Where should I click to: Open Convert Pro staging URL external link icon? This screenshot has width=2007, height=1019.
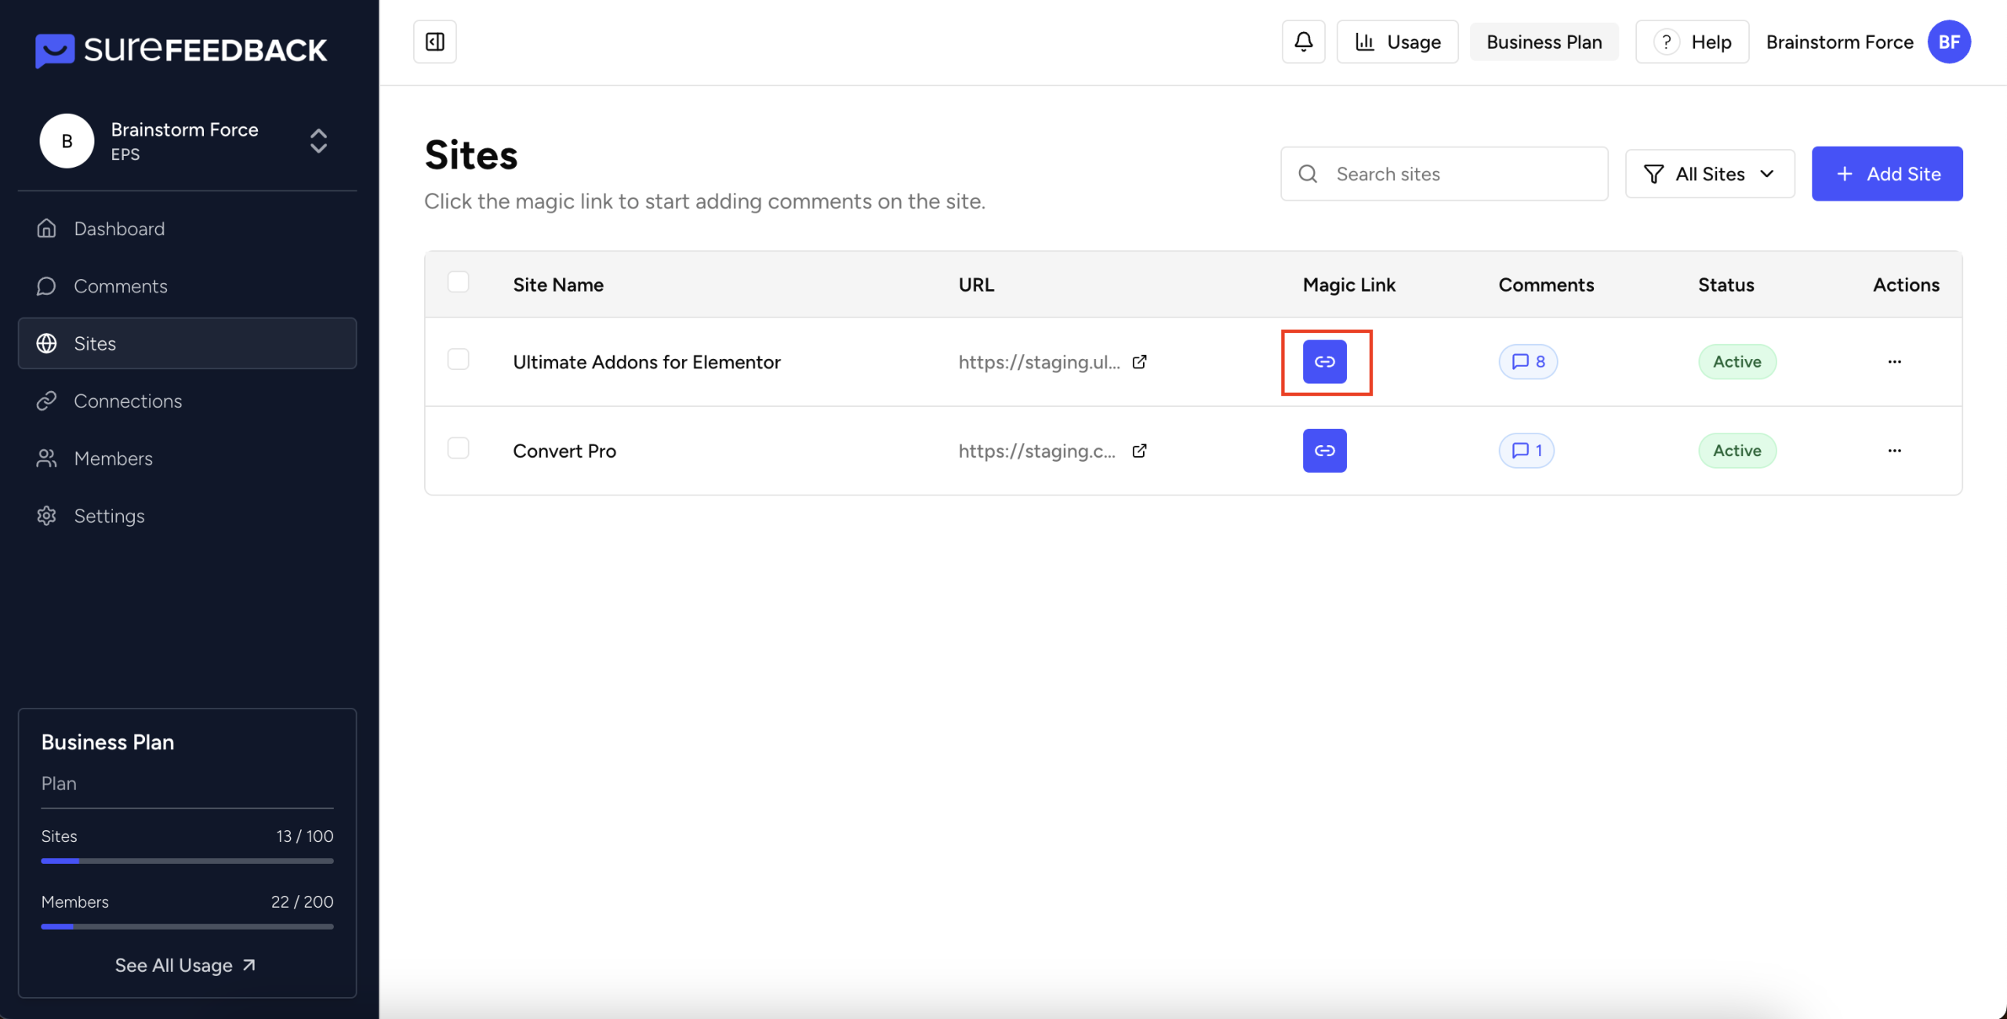click(x=1139, y=451)
